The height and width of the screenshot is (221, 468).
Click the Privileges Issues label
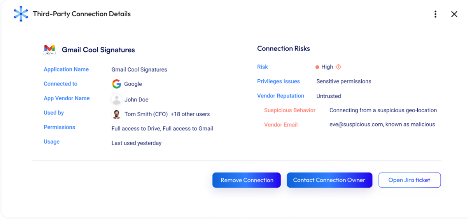pos(278,81)
